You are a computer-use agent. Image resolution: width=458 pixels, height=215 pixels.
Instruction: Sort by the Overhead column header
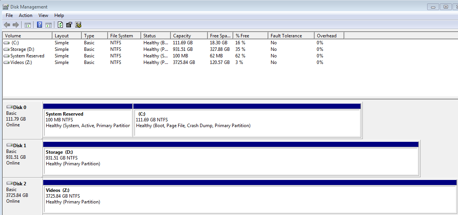click(x=329, y=35)
